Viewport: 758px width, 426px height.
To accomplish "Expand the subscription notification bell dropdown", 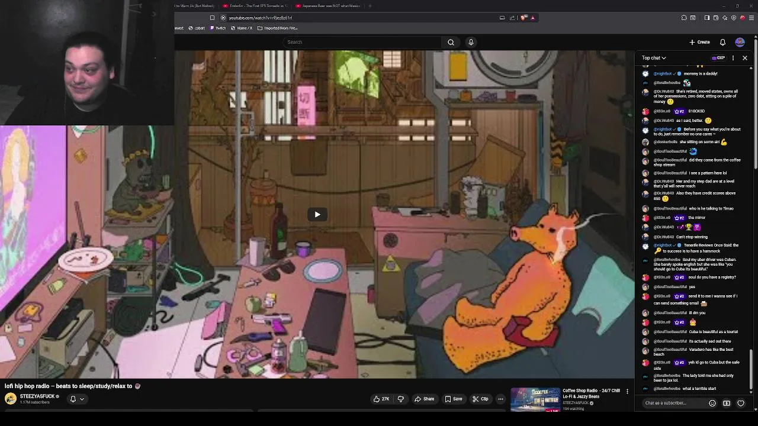I will (x=77, y=399).
